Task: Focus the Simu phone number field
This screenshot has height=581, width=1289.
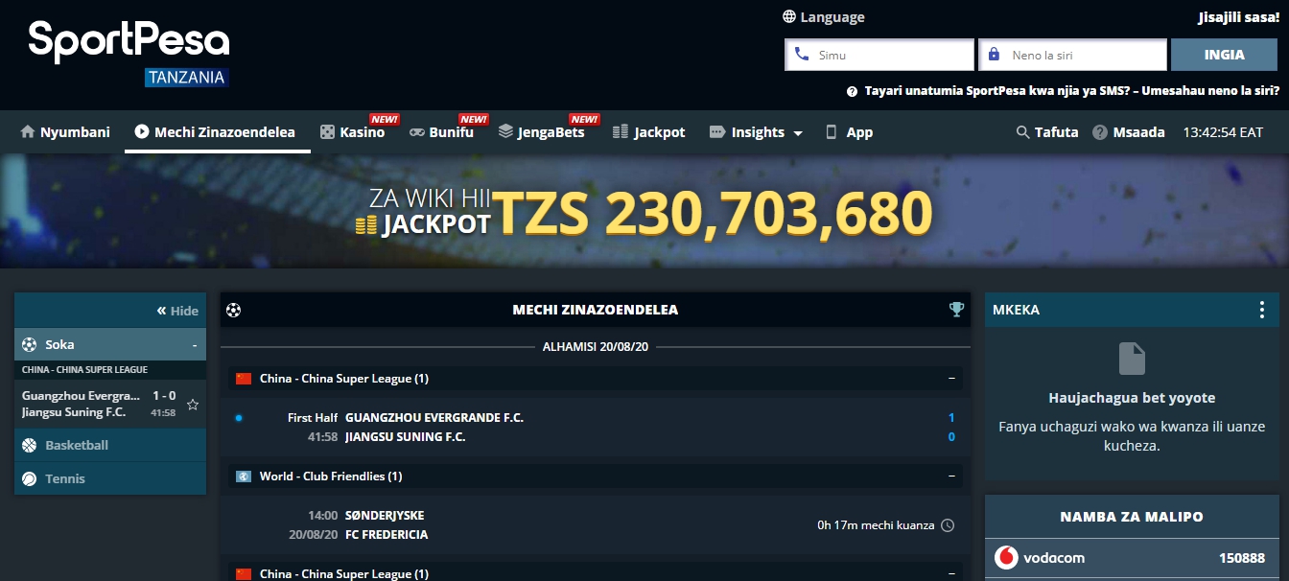Action: pos(879,55)
